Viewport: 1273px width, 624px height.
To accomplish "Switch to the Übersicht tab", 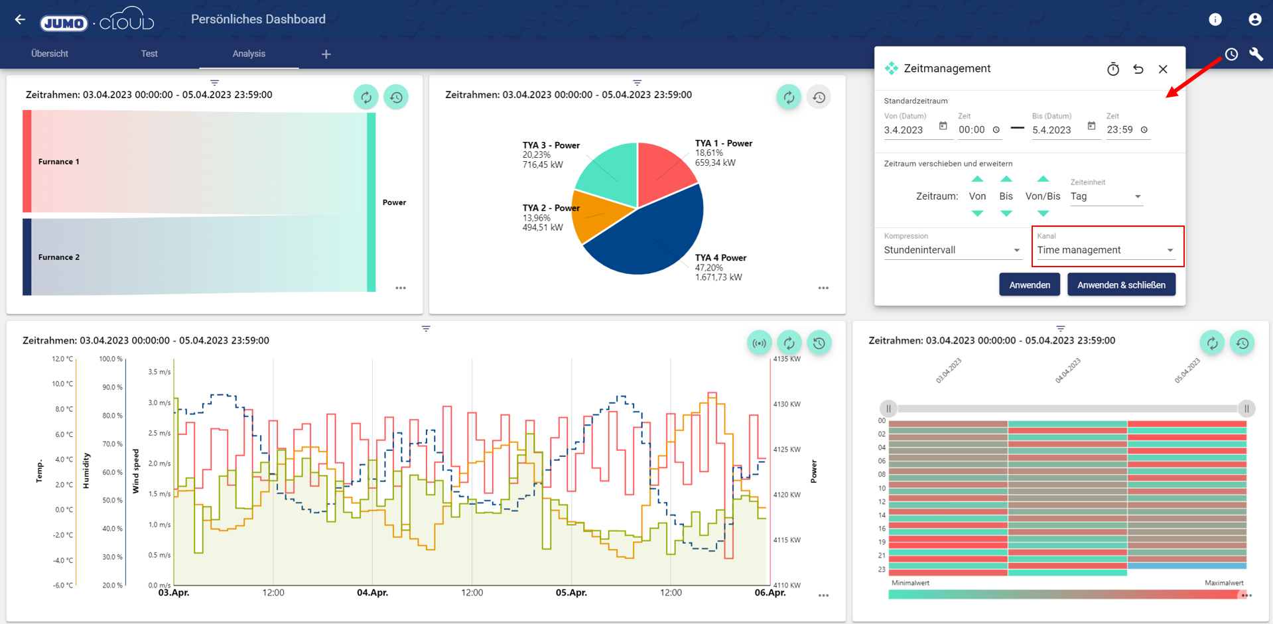I will click(50, 54).
